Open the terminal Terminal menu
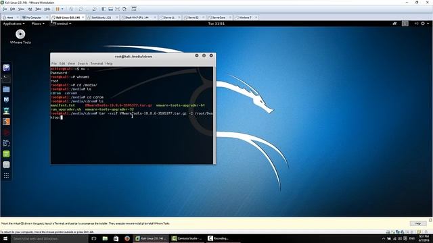 tap(97, 63)
